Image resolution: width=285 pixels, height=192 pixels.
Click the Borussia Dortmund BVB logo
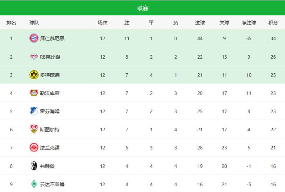coord(34,75)
